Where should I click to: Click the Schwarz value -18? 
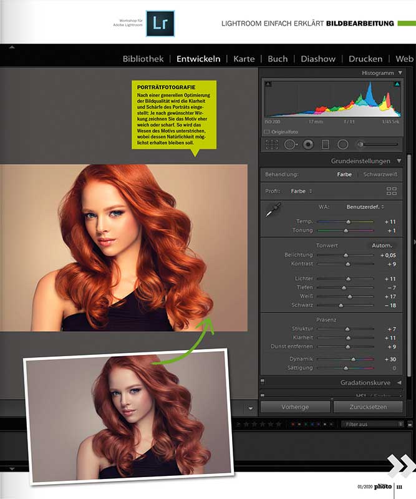pos(390,306)
